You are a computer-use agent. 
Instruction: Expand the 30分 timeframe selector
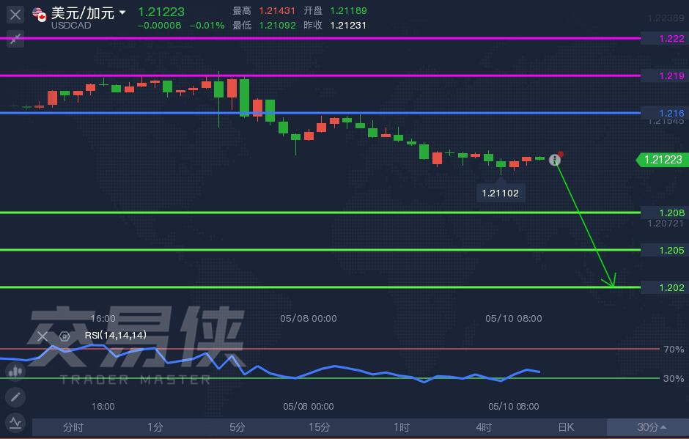648,427
